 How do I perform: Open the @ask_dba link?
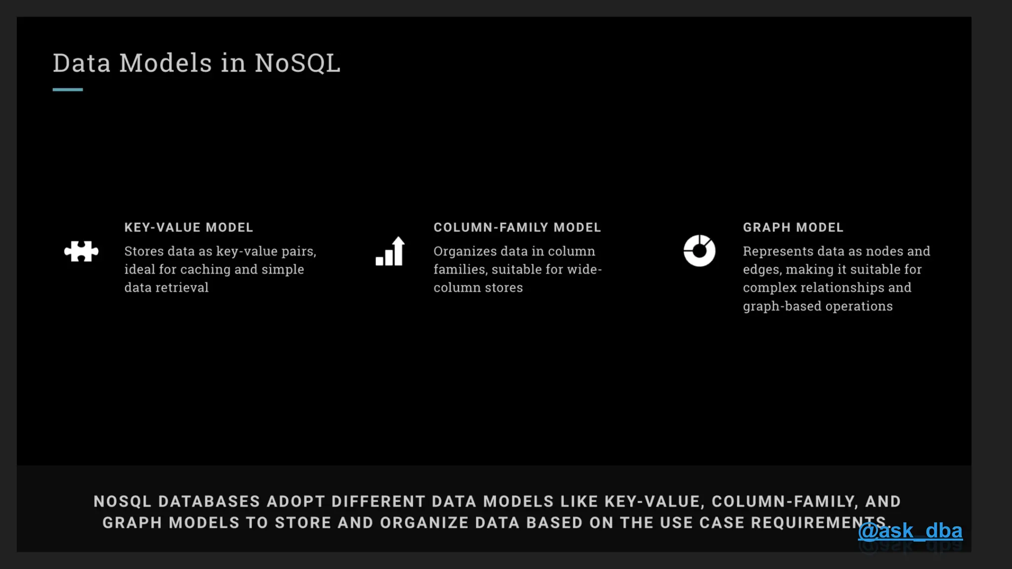coord(910,531)
